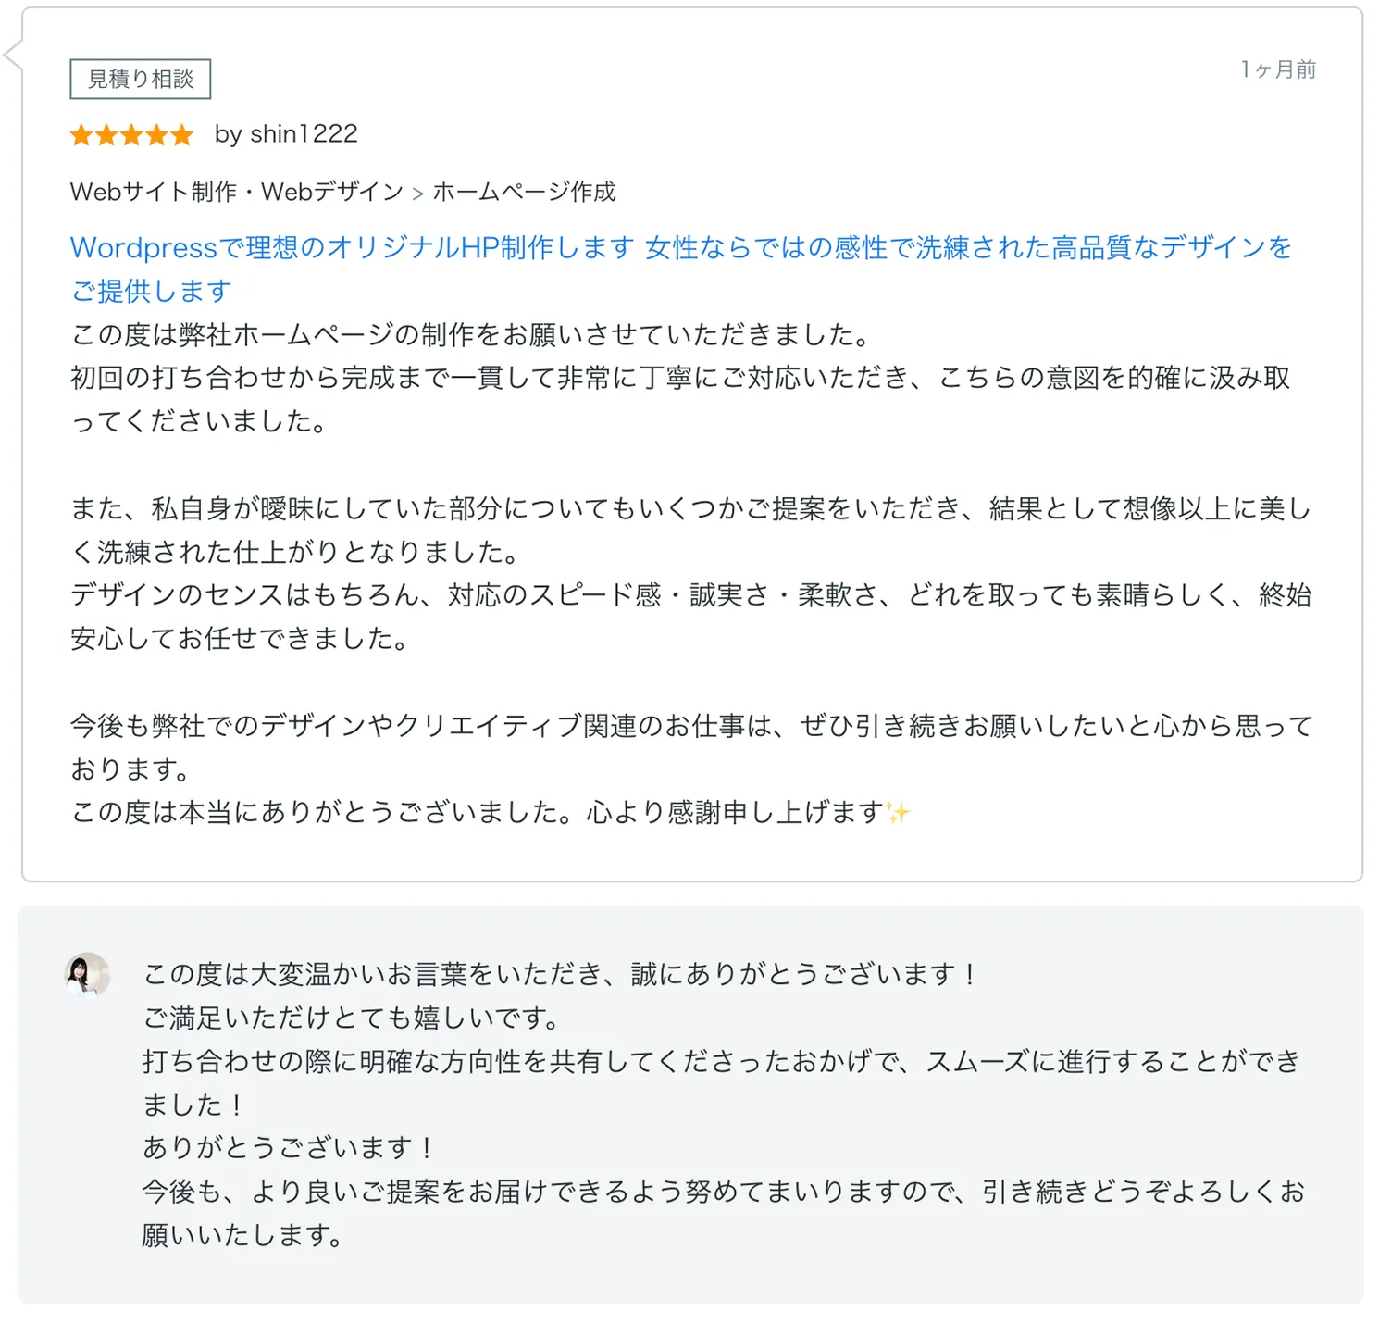Viewport: 1379px width, 1324px height.
Task: Select the 見積り相談 tag badge
Action: [141, 79]
